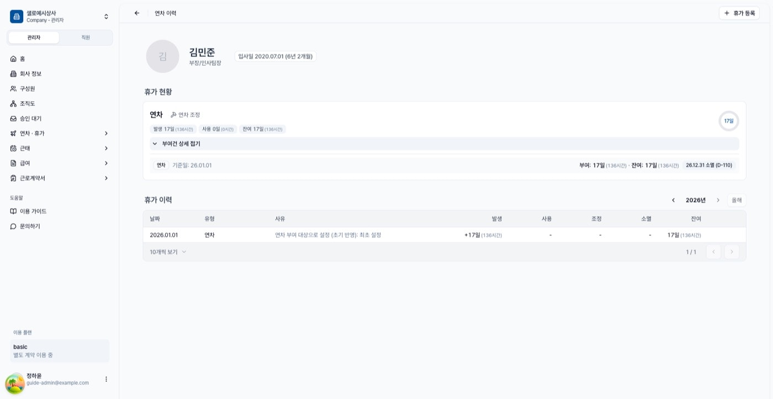Open the three-dot menu beside 정하윤
Screen dimensions: 773x399
coord(106,379)
